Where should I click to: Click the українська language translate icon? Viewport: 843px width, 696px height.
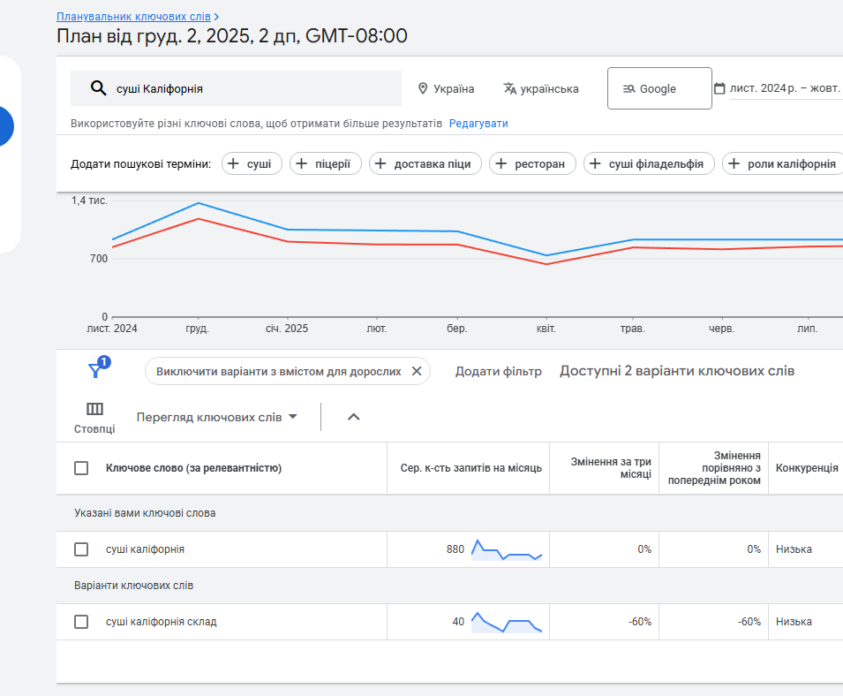click(x=509, y=88)
